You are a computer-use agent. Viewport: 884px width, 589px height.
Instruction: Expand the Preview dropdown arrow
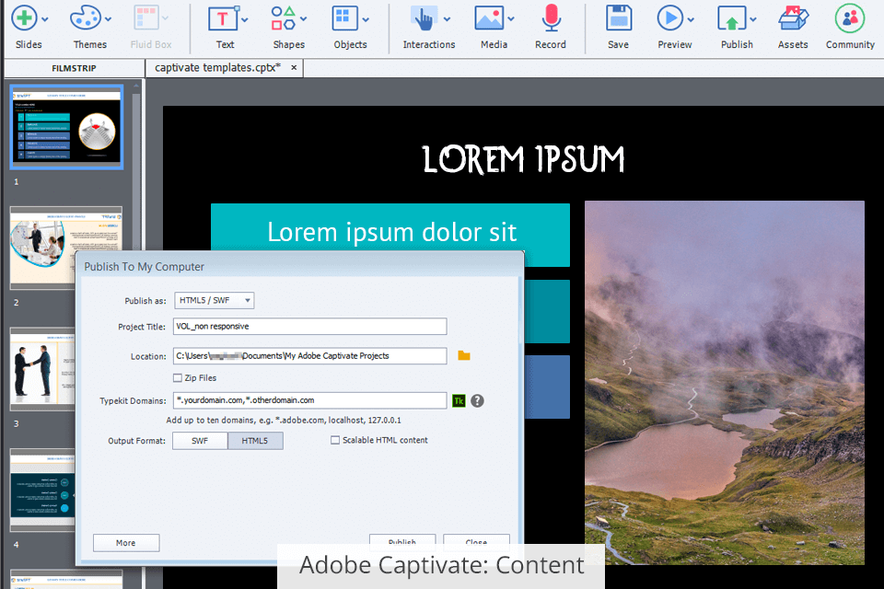(692, 19)
